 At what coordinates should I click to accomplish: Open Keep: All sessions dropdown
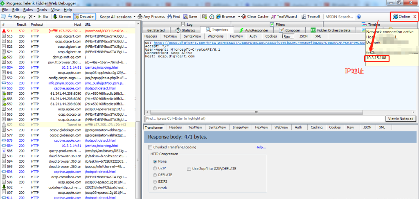point(117,16)
